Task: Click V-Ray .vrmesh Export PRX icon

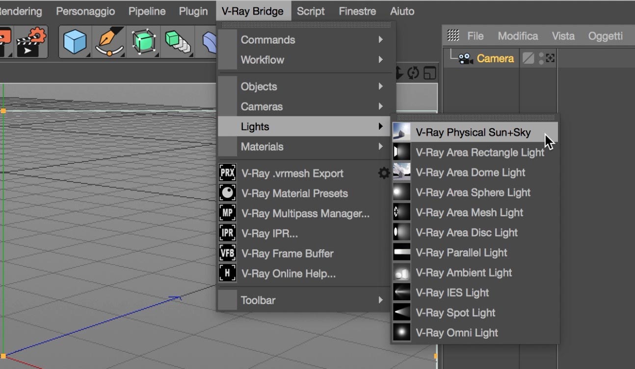Action: pyautogui.click(x=228, y=173)
